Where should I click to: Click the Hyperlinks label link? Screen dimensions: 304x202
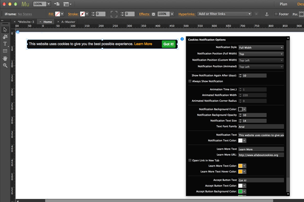[x=187, y=14]
